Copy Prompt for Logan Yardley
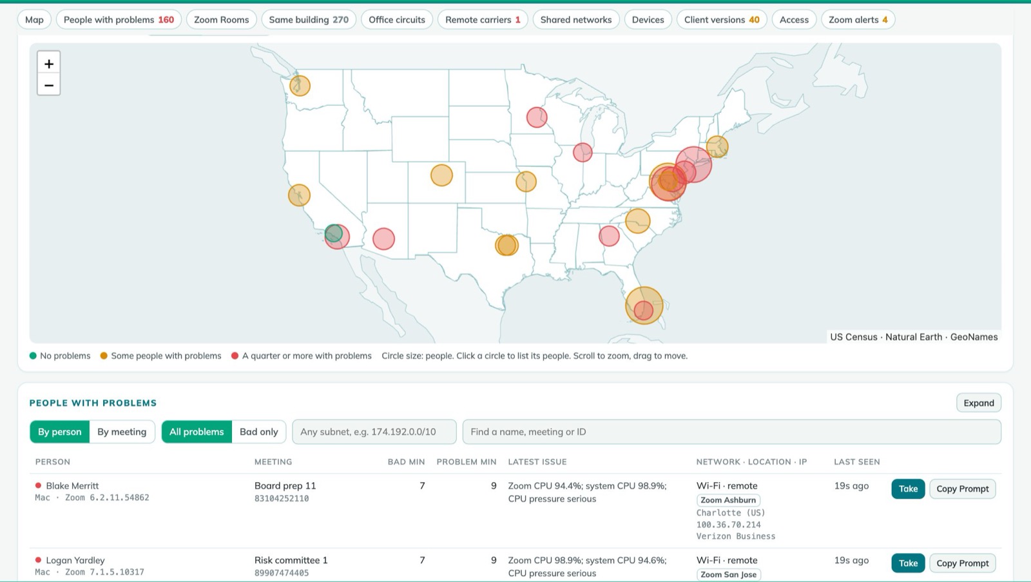The width and height of the screenshot is (1031, 582). click(x=962, y=563)
